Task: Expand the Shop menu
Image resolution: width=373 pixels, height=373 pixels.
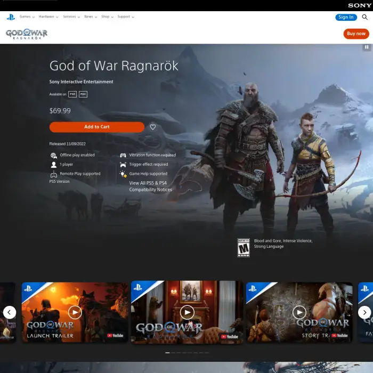Action: click(x=107, y=17)
